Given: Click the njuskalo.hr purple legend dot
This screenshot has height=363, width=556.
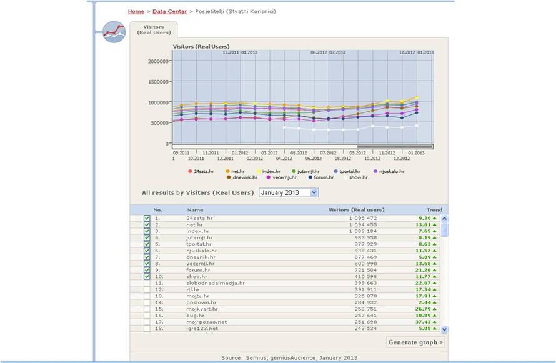Looking at the screenshot, I should coord(375,171).
